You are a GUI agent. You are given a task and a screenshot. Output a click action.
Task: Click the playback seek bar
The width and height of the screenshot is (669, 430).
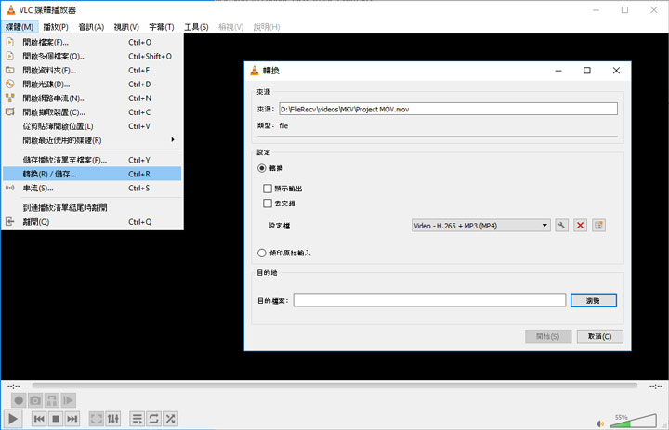[334, 385]
